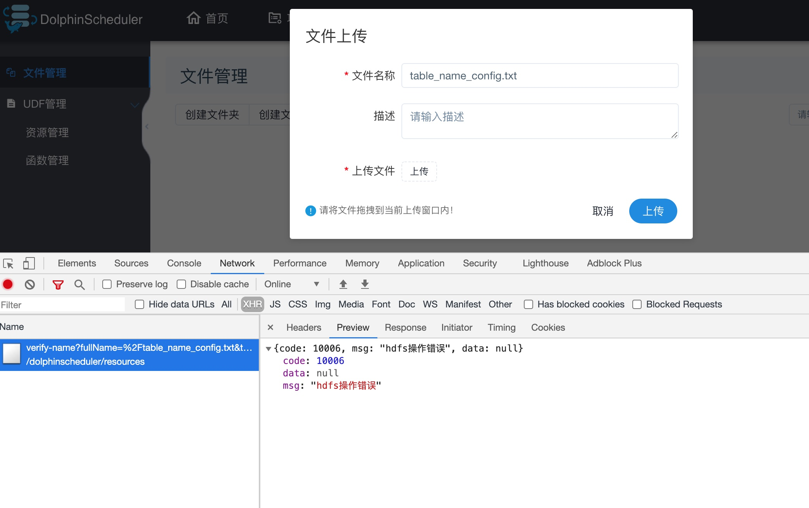Click the blue 上传 button
Screen dimensions: 809x508
coord(652,211)
